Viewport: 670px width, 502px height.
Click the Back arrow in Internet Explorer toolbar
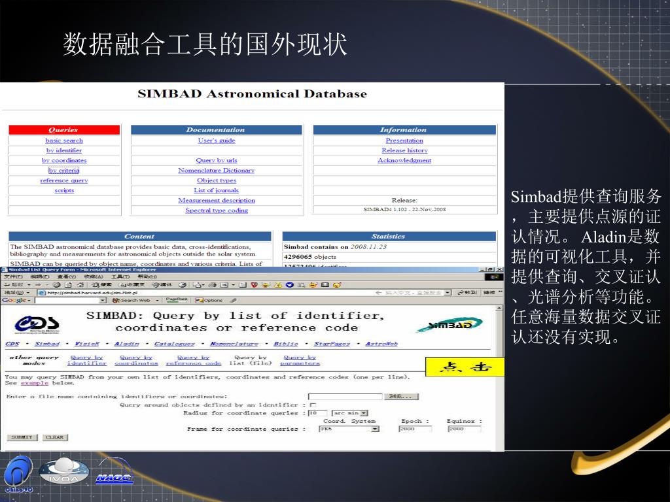pos(14,285)
